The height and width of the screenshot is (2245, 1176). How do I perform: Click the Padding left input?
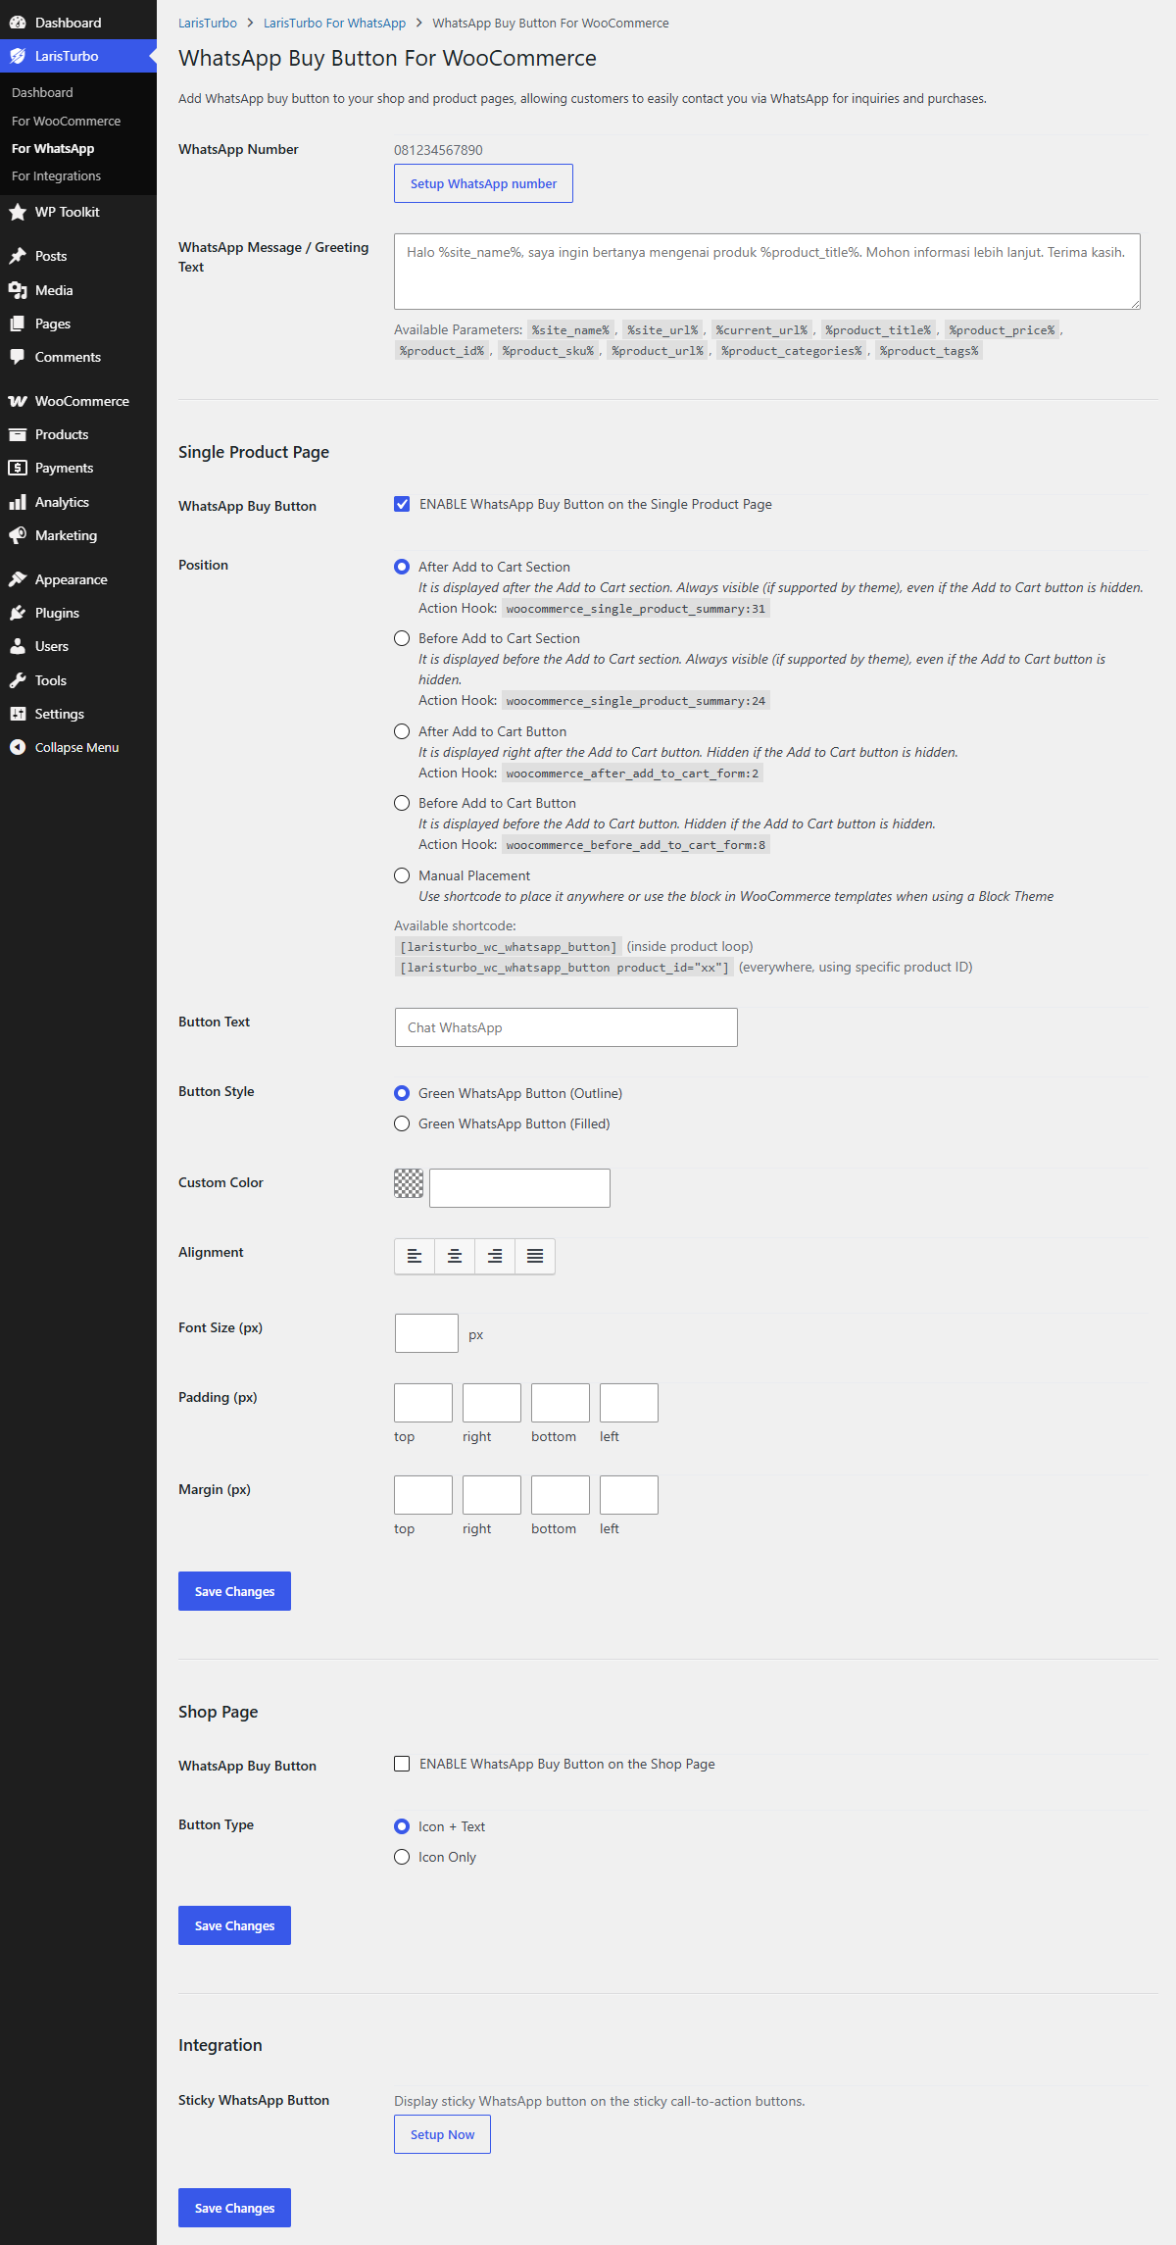(629, 1403)
